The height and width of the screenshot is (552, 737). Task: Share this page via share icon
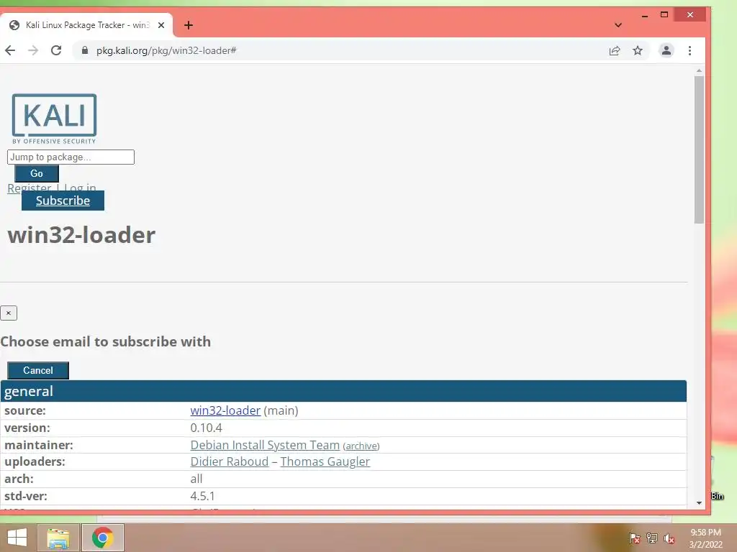tap(615, 51)
